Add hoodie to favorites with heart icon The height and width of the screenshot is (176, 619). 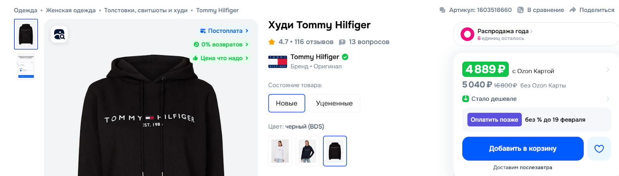point(599,149)
